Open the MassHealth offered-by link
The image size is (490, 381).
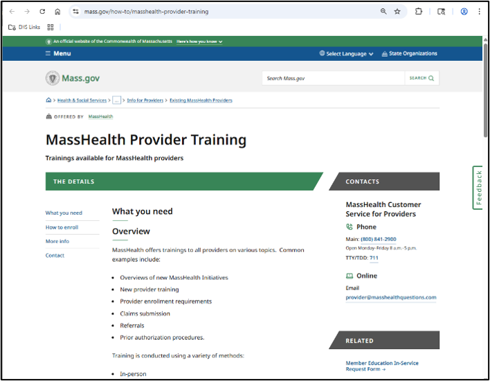(100, 116)
